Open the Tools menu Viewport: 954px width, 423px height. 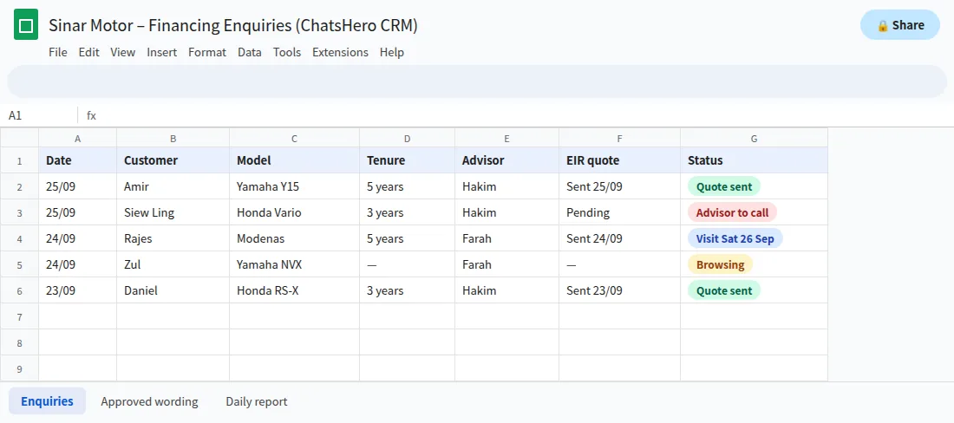click(x=287, y=52)
